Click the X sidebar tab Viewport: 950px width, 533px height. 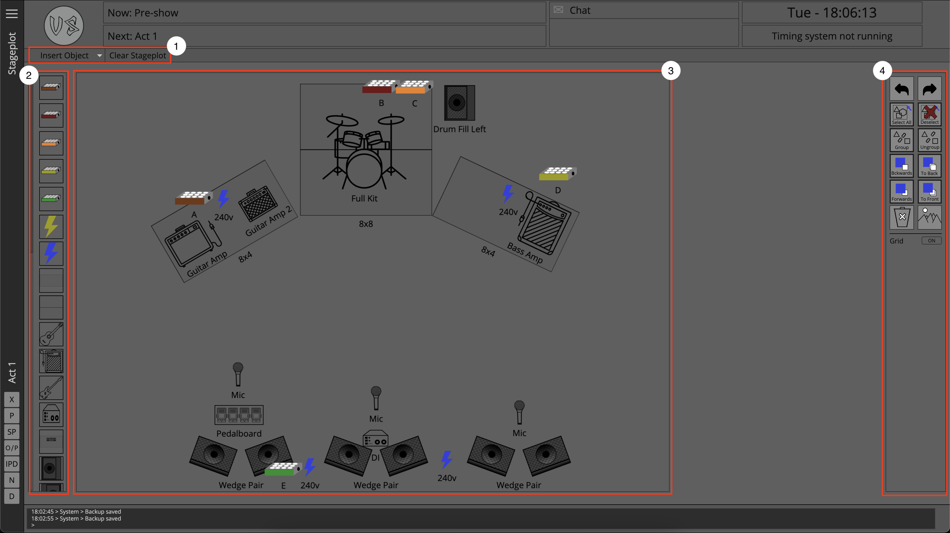12,399
